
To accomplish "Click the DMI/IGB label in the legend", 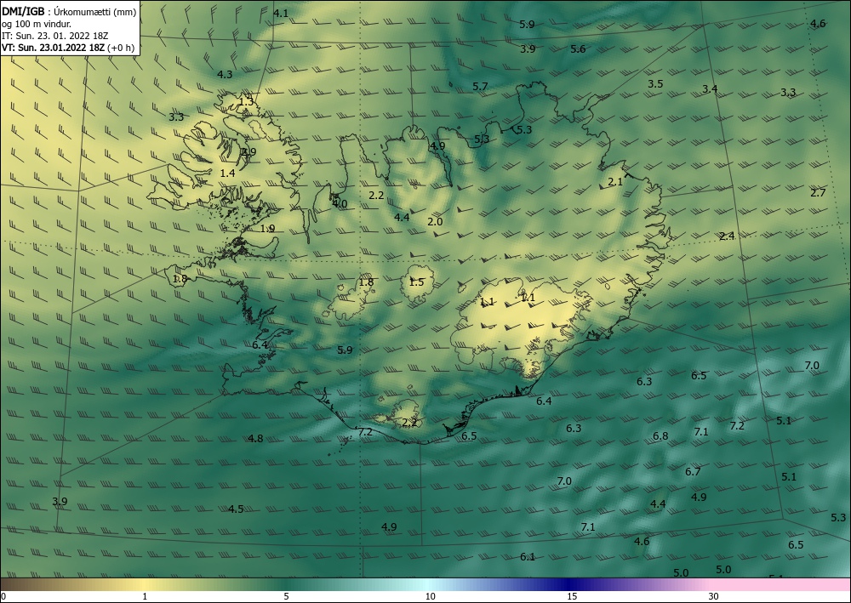I will click(23, 12).
